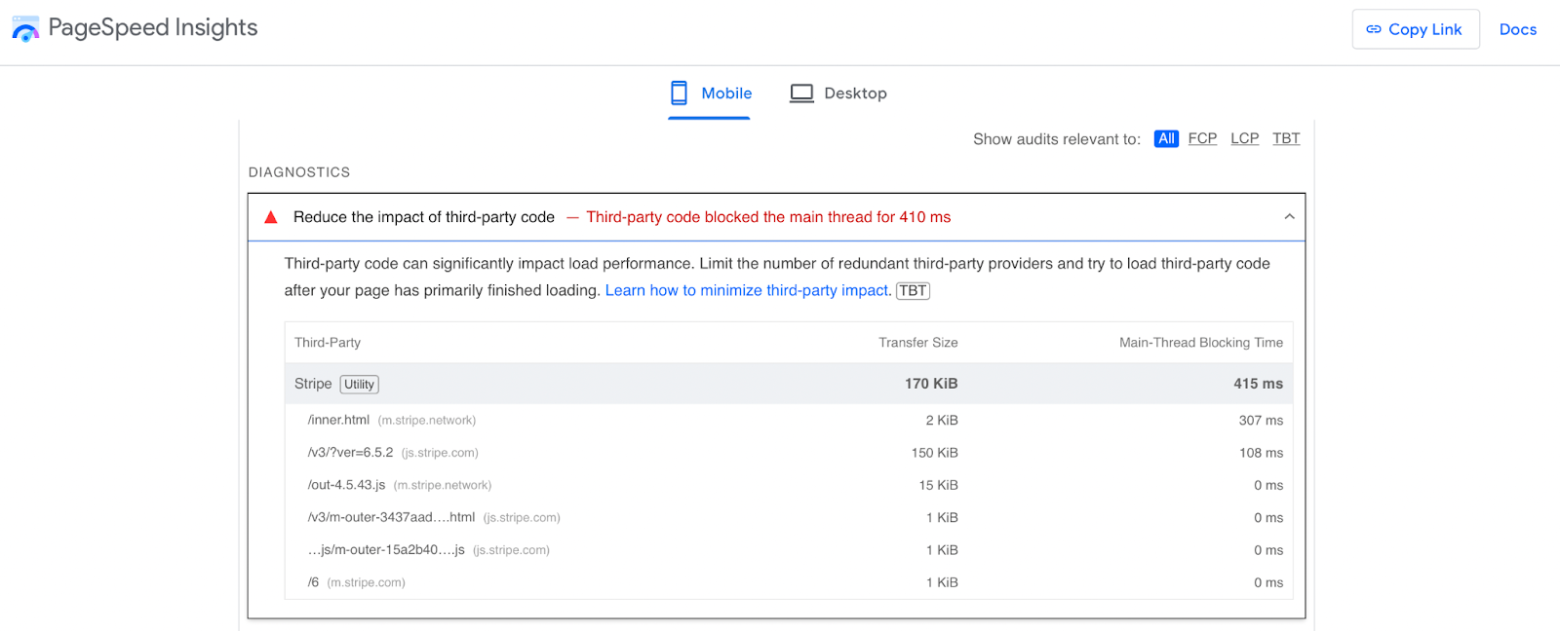The height and width of the screenshot is (631, 1560).
Task: Click the Main-Thread Blocking Time column header
Action: point(1201,343)
